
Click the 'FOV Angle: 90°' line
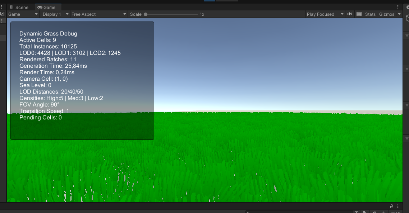tap(39, 105)
